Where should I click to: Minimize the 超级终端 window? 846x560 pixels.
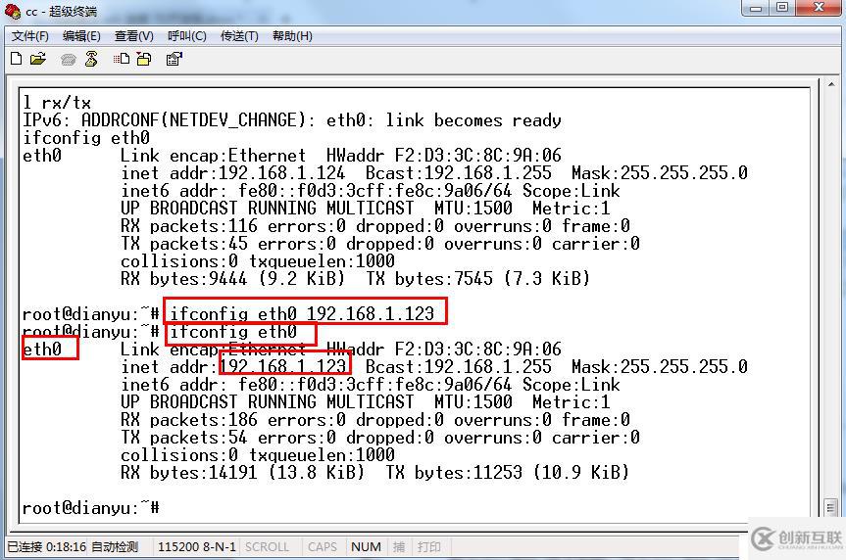coord(757,8)
